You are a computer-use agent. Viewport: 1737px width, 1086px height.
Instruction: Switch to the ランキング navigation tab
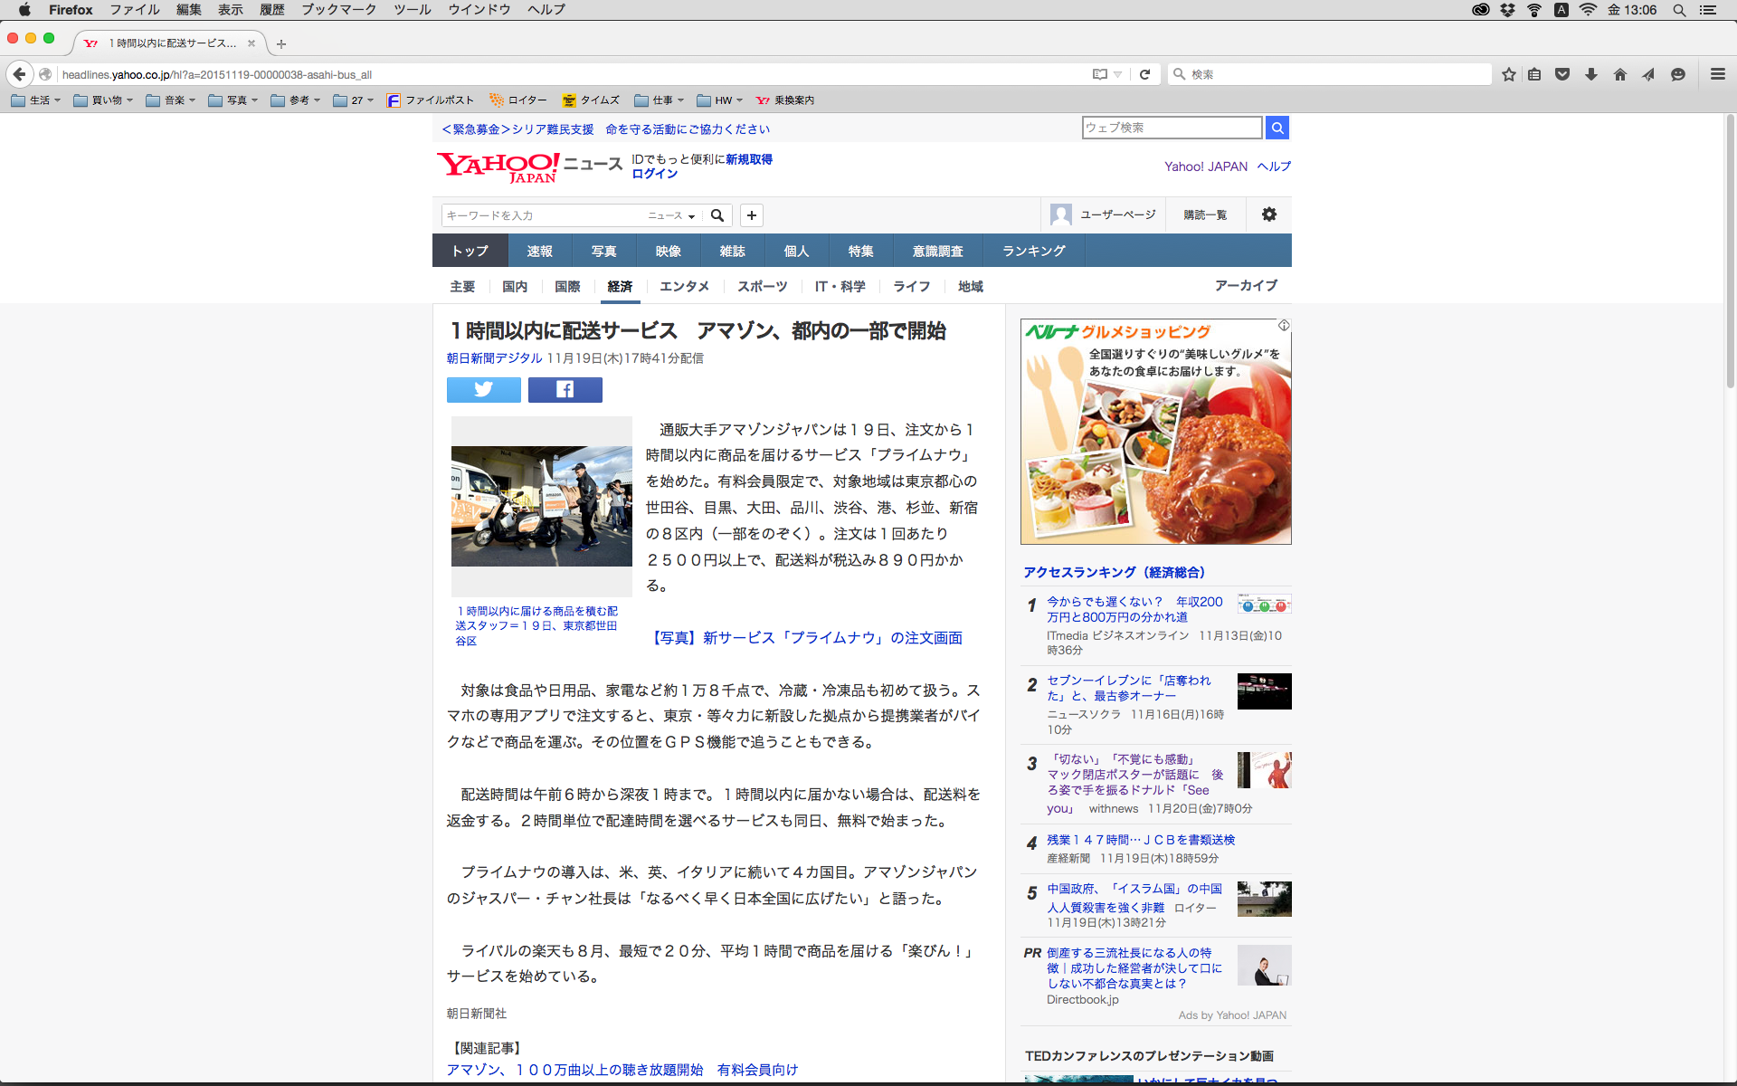(1033, 251)
